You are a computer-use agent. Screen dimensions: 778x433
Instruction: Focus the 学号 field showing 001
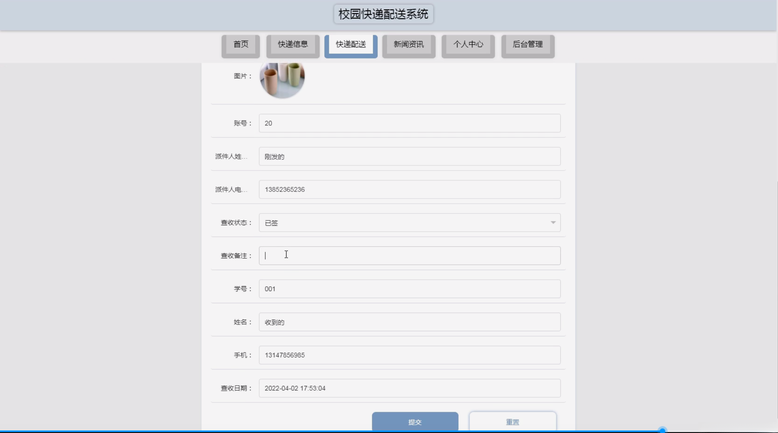point(409,289)
